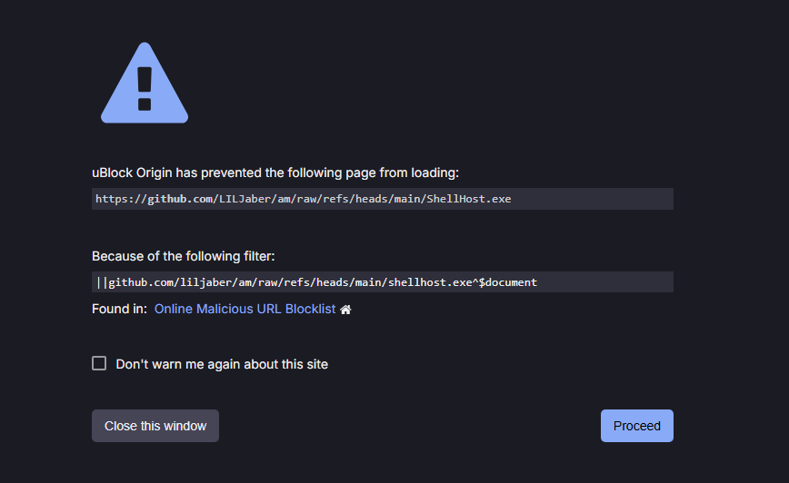Click the "$document" option in the filter
This screenshot has width=789, height=483.
[509, 282]
